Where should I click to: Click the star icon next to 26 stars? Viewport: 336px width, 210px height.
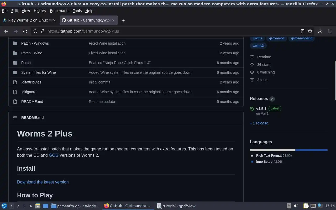tap(252, 65)
